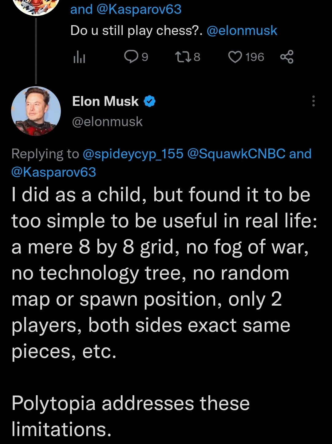Tap the blue "and" after @SquawkCNBC
Viewport: 332px width, 444px height.
click(300, 154)
